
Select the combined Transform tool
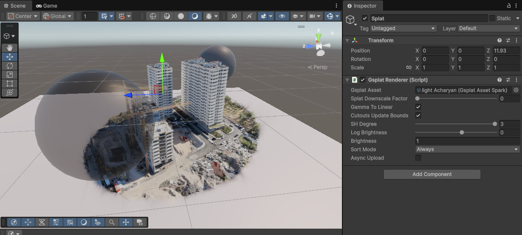(9, 92)
